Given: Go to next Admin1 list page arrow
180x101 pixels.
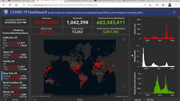Looking at the screenshot, I should tap(26, 100).
